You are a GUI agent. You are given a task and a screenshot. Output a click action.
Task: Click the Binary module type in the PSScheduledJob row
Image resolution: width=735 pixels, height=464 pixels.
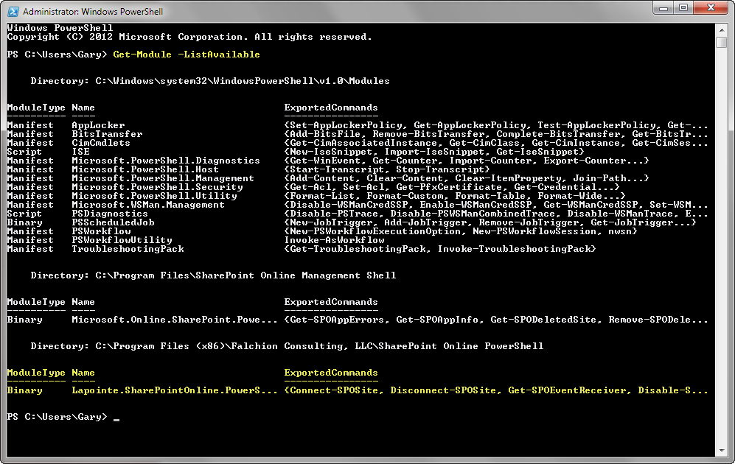coord(24,222)
